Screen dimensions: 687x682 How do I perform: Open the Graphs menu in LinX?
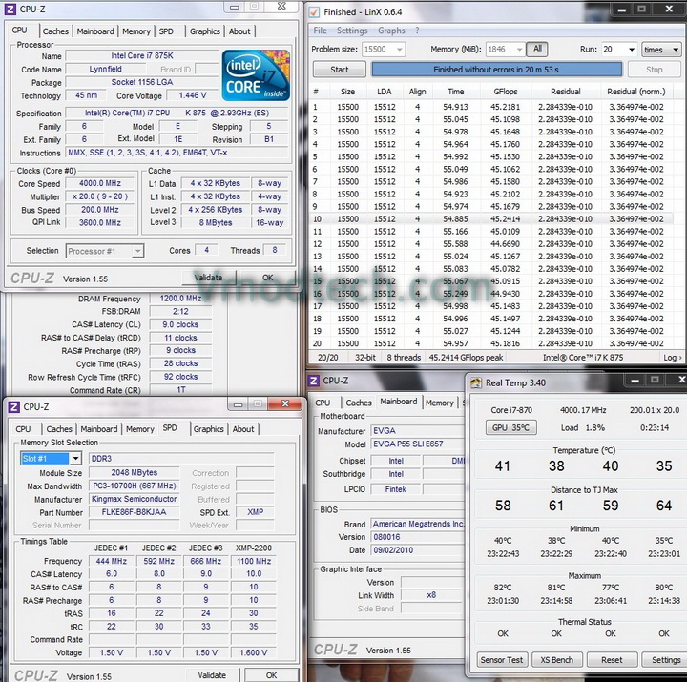tap(391, 31)
